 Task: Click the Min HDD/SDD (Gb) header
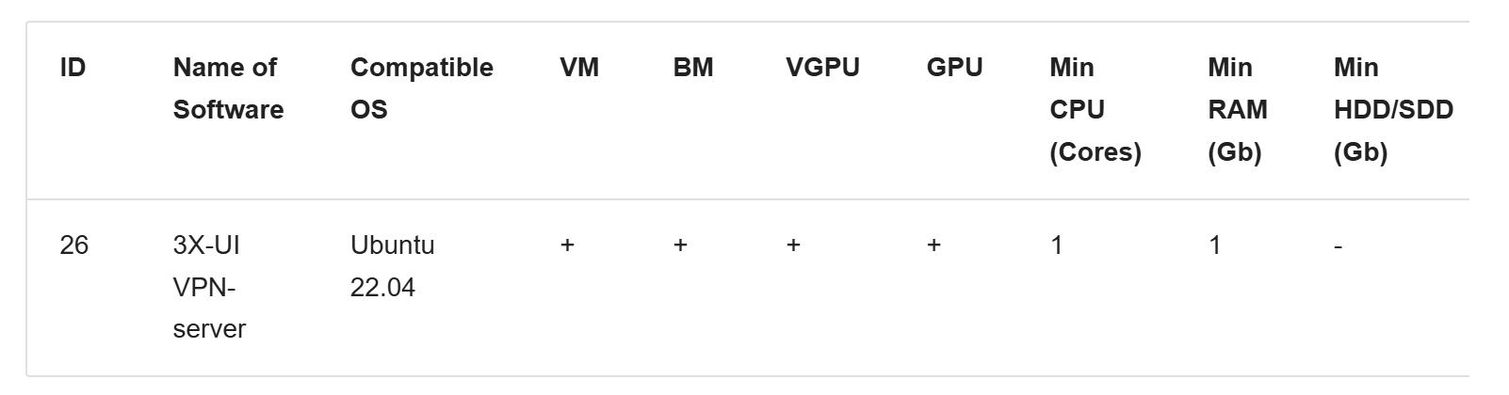pyautogui.click(x=1393, y=109)
